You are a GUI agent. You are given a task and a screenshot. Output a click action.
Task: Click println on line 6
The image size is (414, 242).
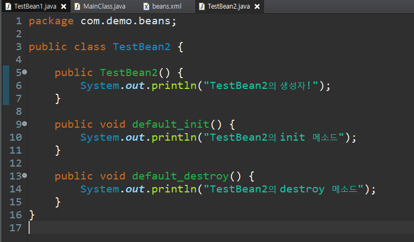click(174, 86)
